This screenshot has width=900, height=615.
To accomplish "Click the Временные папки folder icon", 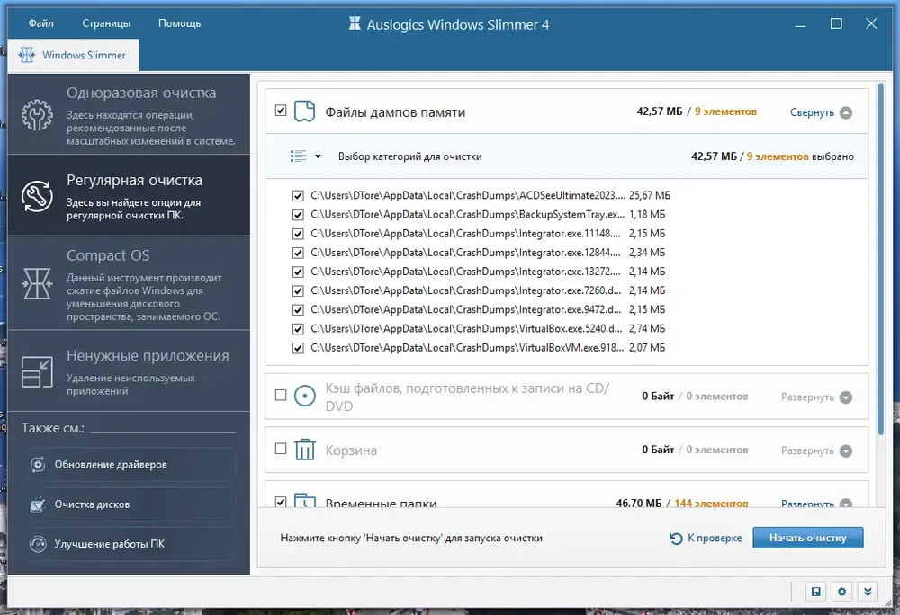I will click(305, 501).
